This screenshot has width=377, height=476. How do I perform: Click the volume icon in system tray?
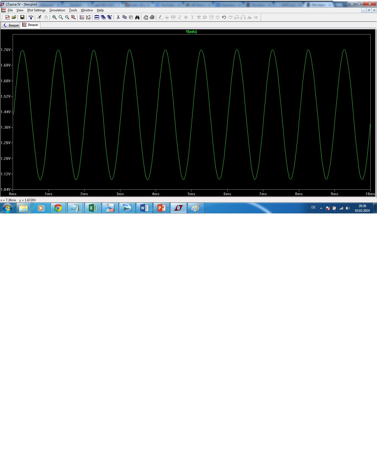pyautogui.click(x=348, y=208)
